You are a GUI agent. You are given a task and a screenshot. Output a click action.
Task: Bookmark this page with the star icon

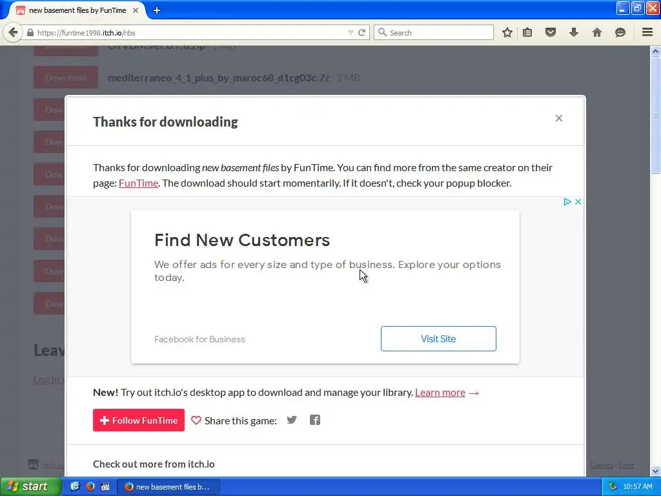[x=507, y=32]
